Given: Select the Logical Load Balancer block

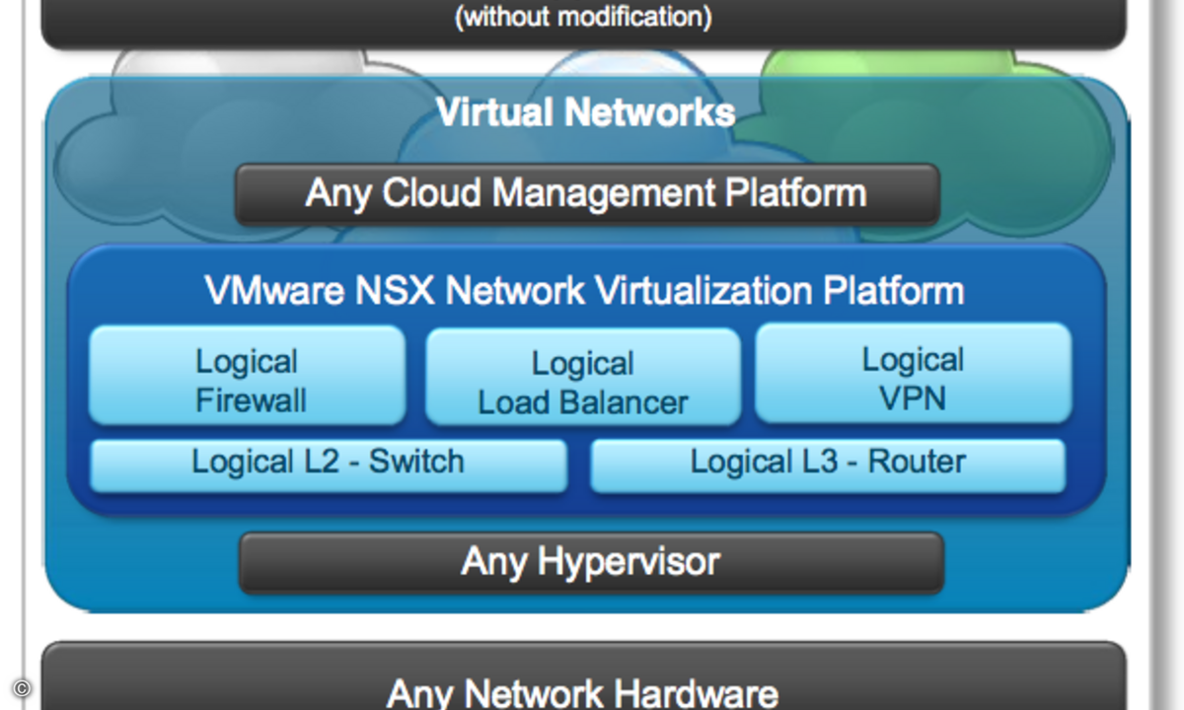Looking at the screenshot, I should coord(582,377).
